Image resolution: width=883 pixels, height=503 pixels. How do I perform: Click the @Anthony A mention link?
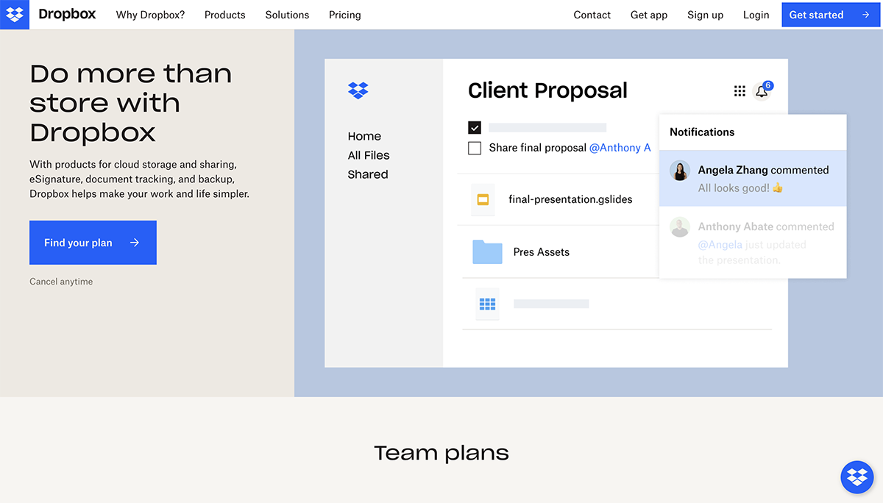tap(620, 148)
